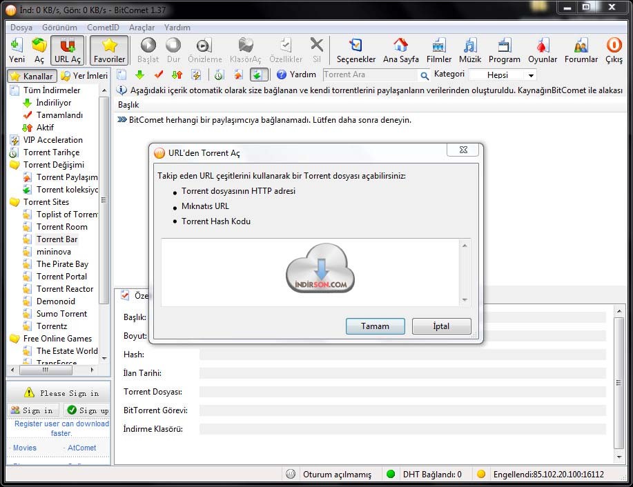The image size is (633, 487).
Task: Toggle the Favoriler star button
Action: click(109, 50)
